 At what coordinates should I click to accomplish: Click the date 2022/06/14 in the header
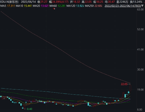pyautogui.click(x=28, y=2)
